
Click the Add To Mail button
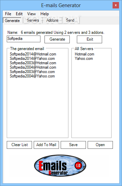coord(47,145)
